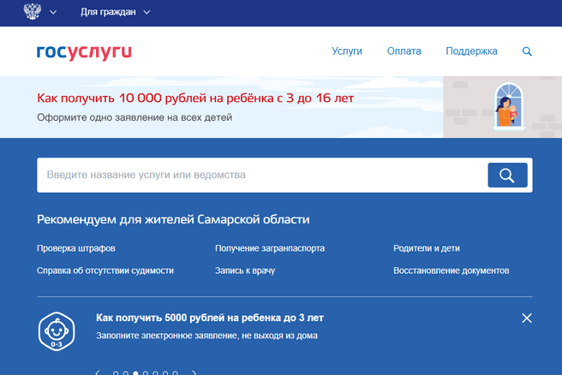
Task: Go to the Оплата section
Action: pos(404,51)
